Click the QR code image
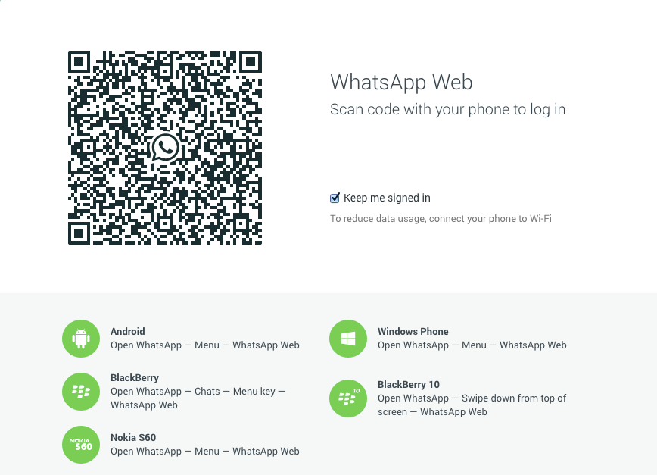This screenshot has height=475, width=657. point(165,148)
